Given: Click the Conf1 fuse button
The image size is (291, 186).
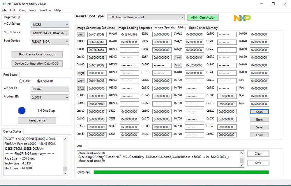Looking at the screenshot, I should (x=178, y=65).
